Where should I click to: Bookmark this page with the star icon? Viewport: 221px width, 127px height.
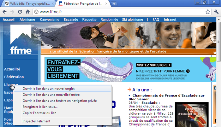(208, 12)
